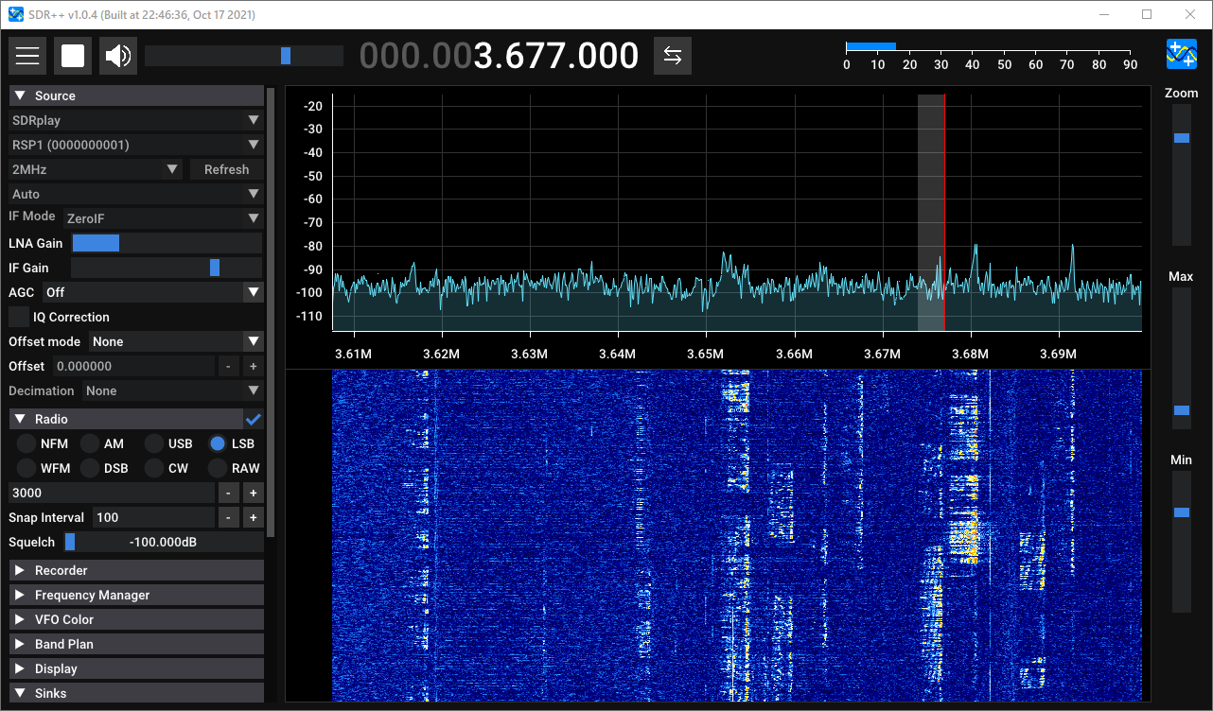Screen dimensions: 1213x711
Task: Mute audio with the speaker icon
Action: [117, 55]
